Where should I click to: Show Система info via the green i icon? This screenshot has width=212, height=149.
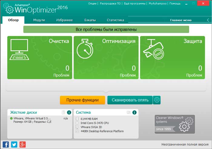134,113
